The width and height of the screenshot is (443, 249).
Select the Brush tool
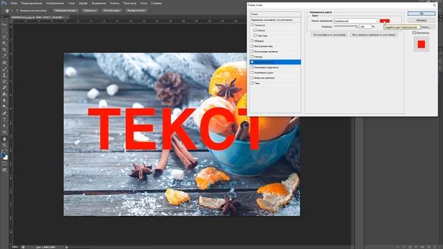coord(4,69)
